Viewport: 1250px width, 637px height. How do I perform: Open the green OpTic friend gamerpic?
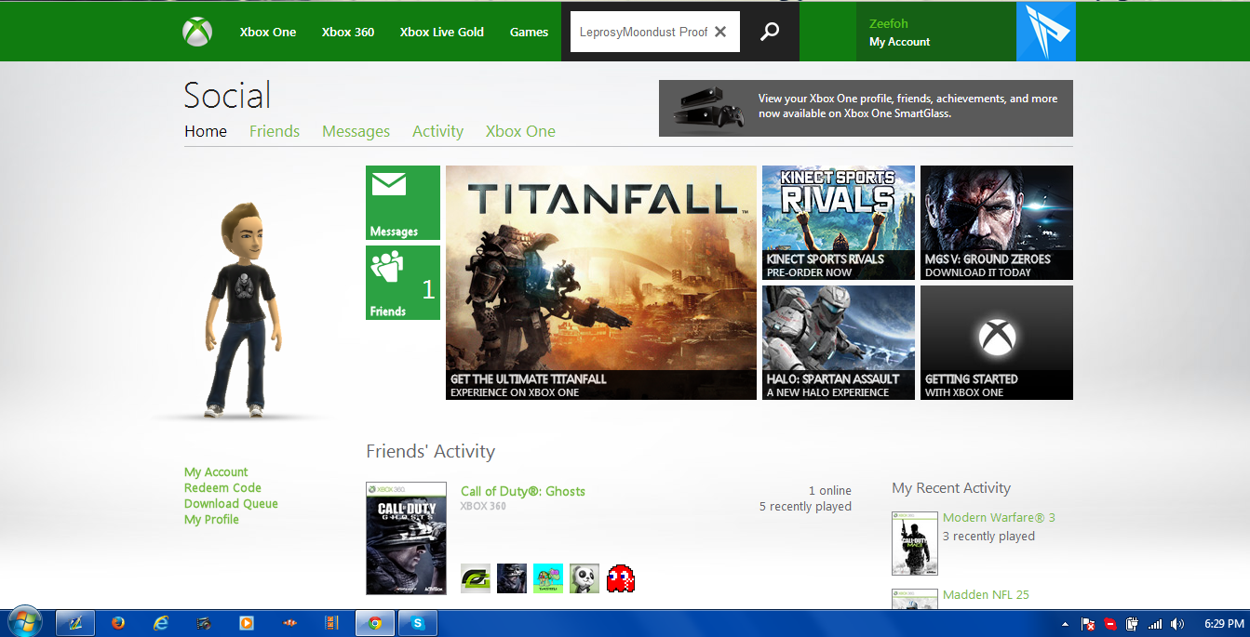coord(476,578)
